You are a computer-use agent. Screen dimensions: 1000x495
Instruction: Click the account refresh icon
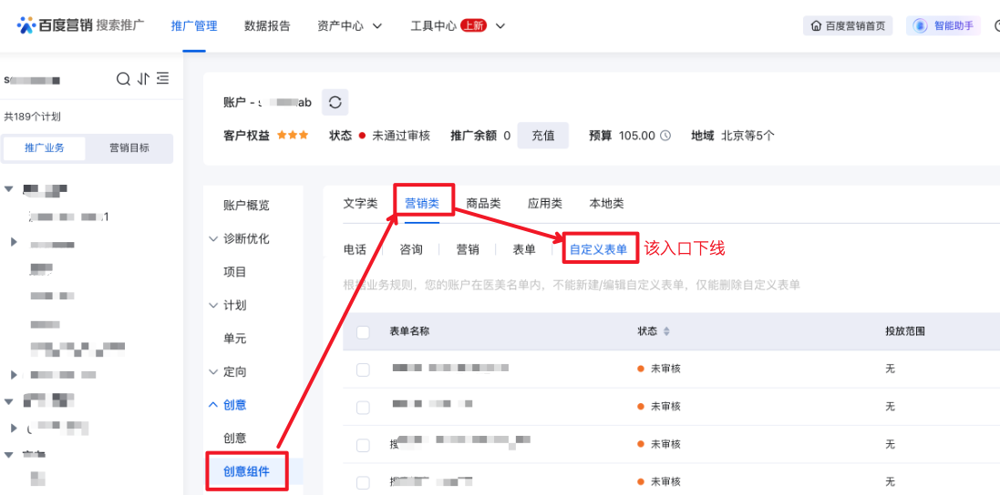335,102
